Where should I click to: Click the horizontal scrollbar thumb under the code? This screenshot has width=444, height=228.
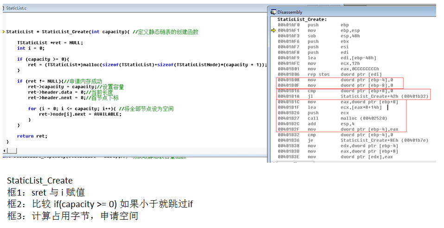tap(12, 151)
